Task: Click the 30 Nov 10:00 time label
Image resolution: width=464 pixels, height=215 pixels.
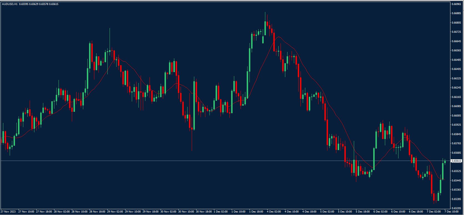Action: coord(186,212)
